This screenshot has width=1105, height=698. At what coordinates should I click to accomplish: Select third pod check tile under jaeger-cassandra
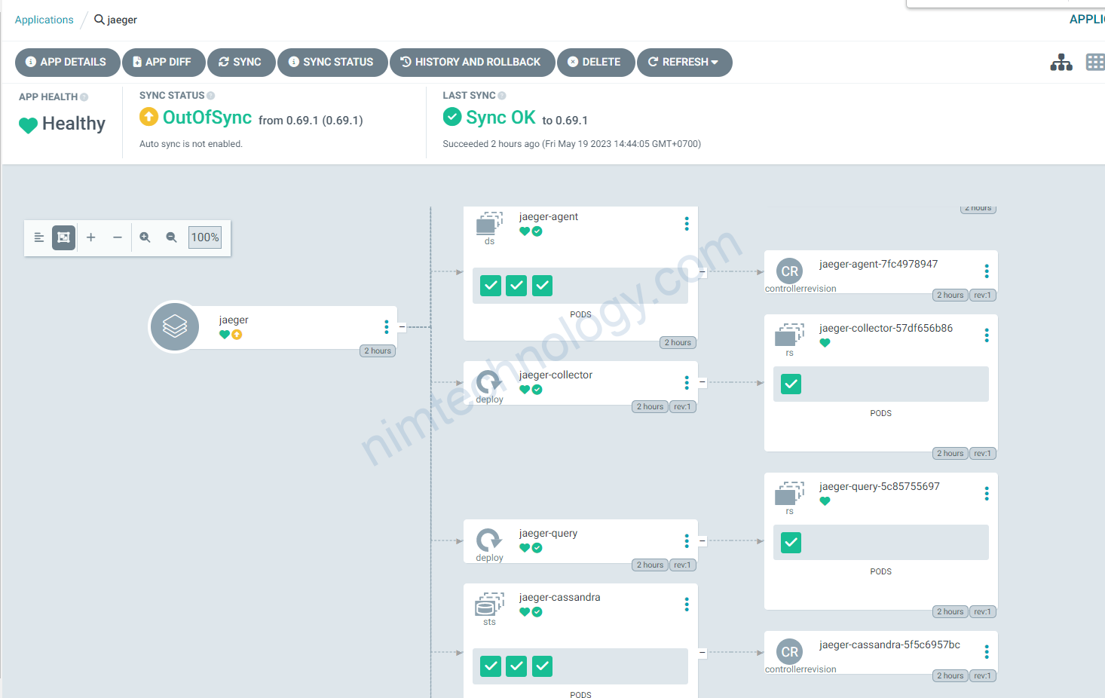[x=543, y=666]
